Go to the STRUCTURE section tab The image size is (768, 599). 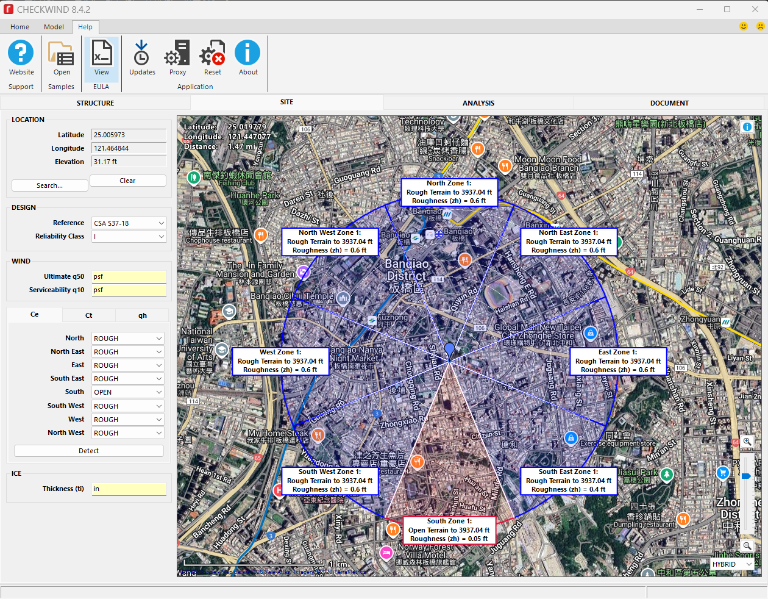(95, 103)
